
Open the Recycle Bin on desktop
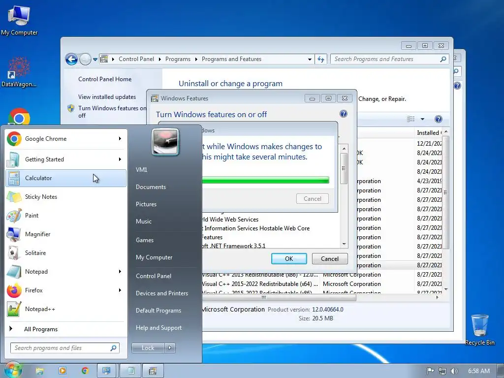(479, 330)
